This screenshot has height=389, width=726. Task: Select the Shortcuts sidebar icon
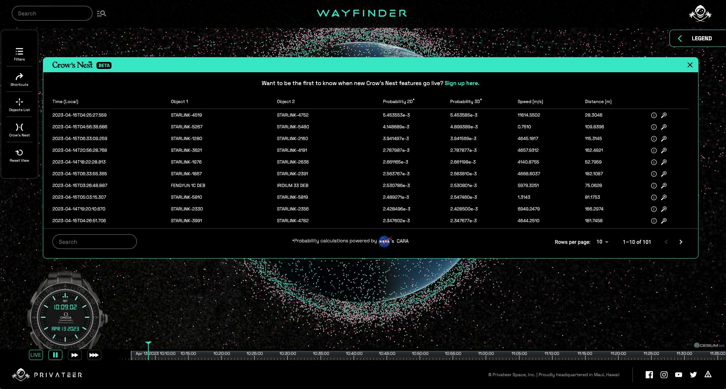(19, 79)
